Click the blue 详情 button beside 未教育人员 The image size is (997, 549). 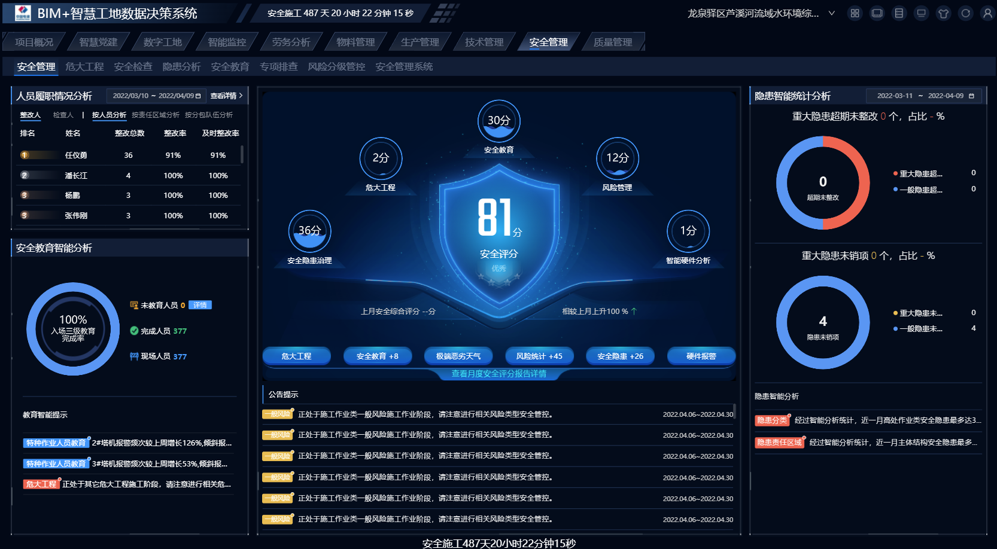click(x=200, y=305)
